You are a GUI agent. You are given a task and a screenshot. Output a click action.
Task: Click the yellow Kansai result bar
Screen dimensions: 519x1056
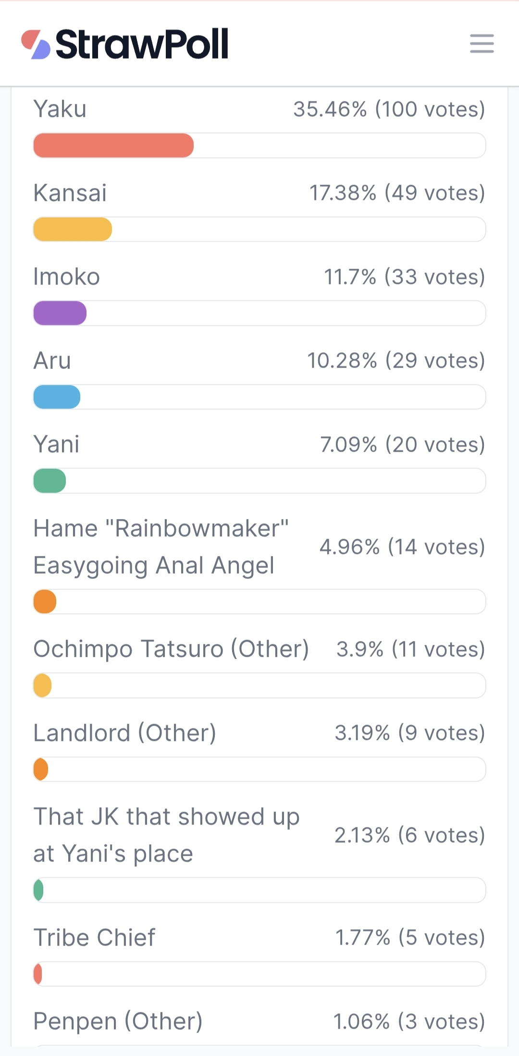[73, 229]
